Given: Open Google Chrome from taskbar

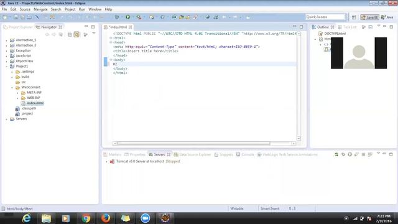Looking at the screenshot, I should (x=86, y=218).
